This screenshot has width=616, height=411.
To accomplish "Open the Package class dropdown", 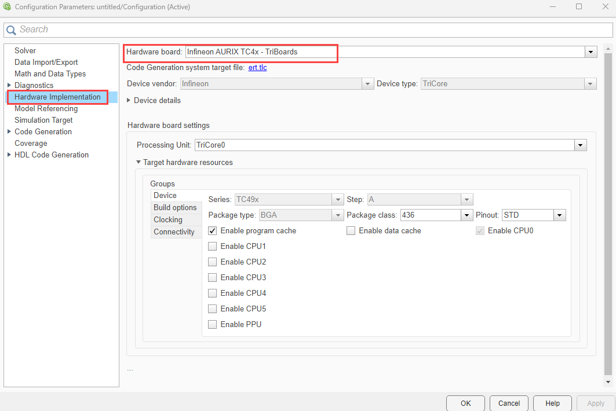I will pyautogui.click(x=467, y=215).
